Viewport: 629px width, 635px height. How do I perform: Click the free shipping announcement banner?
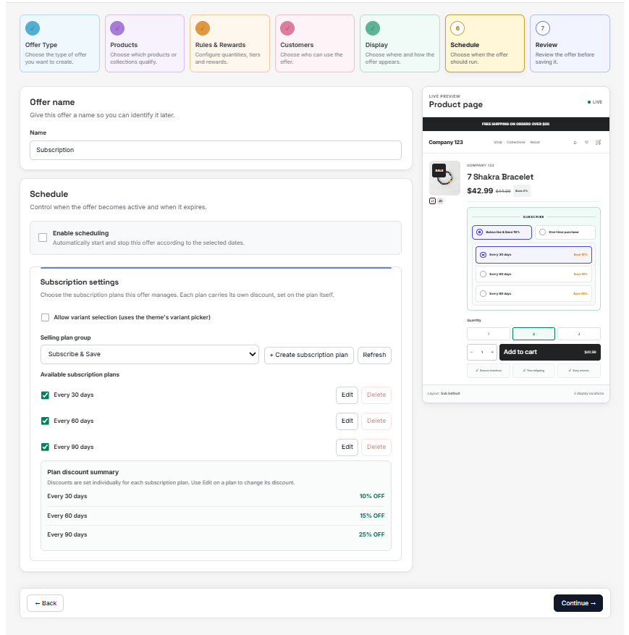click(515, 125)
